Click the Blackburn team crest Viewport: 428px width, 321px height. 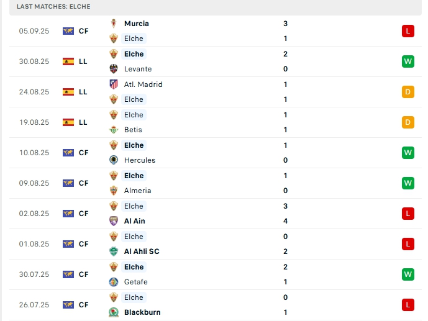114,312
